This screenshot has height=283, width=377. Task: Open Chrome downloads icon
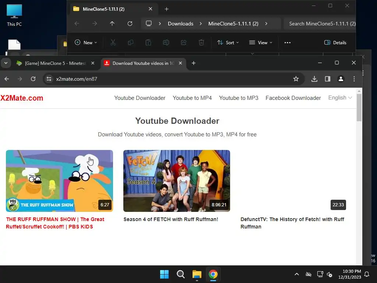pyautogui.click(x=314, y=79)
